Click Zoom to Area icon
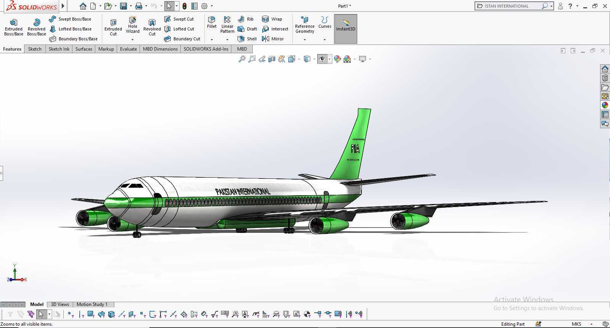The image size is (610, 328). click(252, 59)
